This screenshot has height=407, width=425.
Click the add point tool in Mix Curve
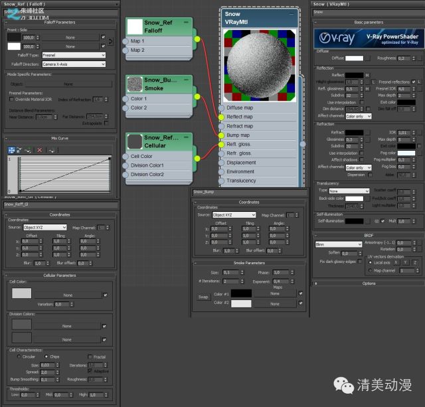(28, 150)
